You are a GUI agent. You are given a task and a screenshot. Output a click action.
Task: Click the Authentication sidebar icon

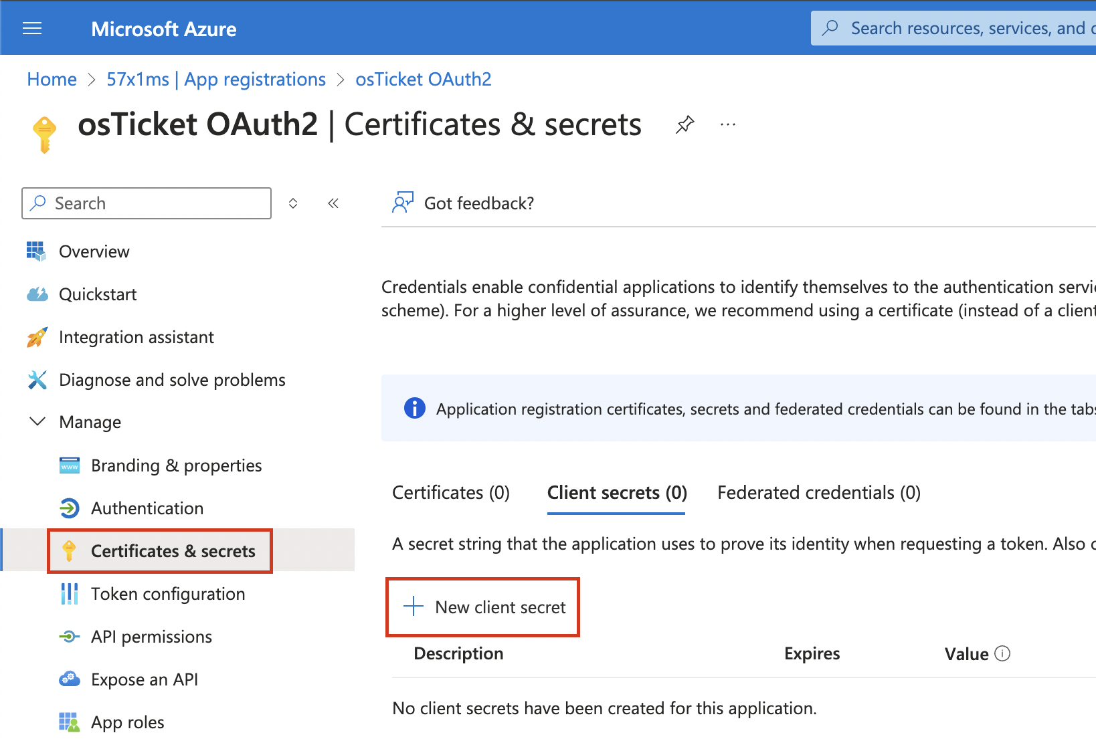(x=69, y=508)
